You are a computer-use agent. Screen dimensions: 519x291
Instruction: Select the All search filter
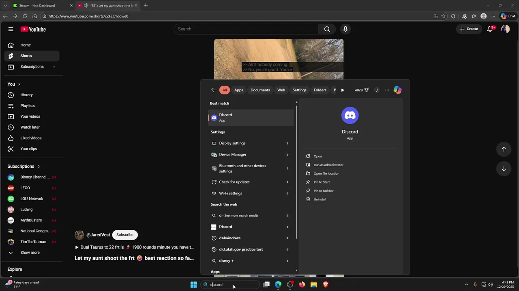pyautogui.click(x=225, y=90)
